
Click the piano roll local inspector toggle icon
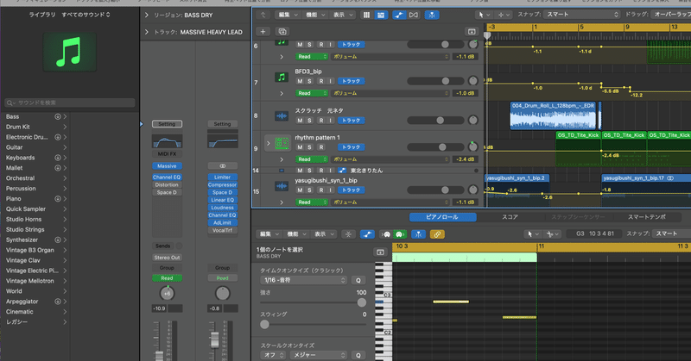380,252
